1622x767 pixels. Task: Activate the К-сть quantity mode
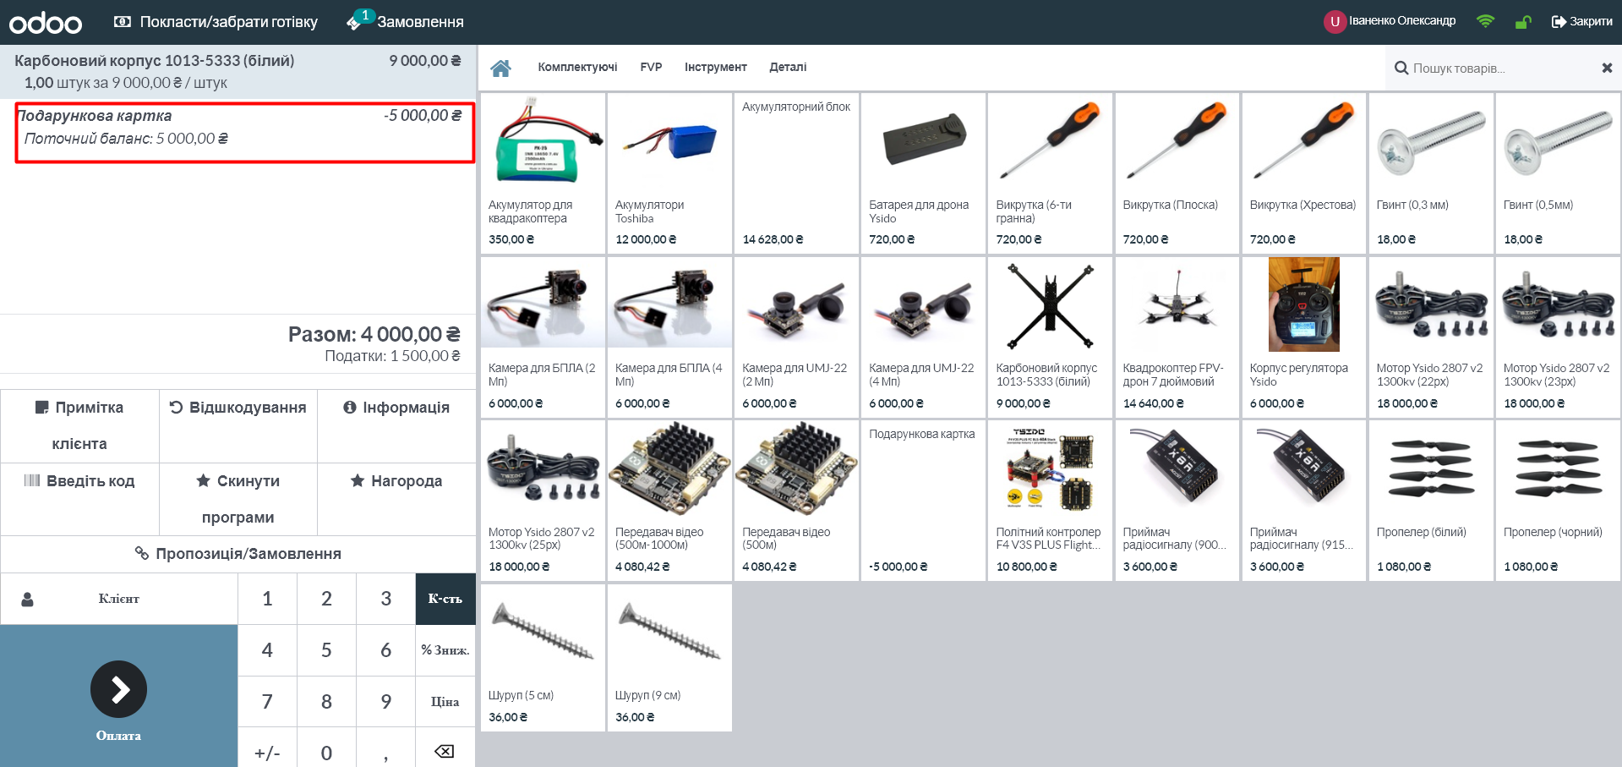tap(445, 599)
